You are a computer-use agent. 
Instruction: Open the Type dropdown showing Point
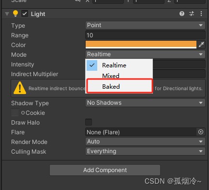coord(145,25)
